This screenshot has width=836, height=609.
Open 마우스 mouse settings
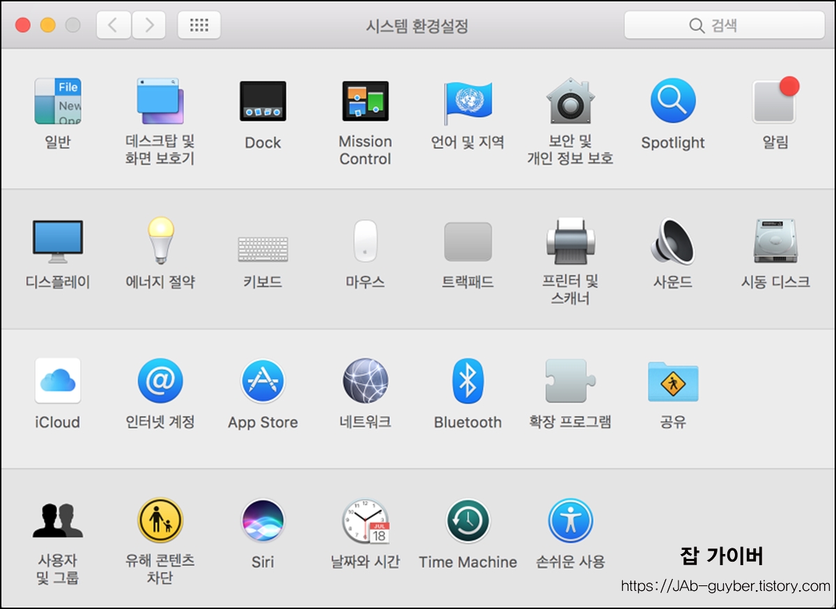click(x=365, y=241)
